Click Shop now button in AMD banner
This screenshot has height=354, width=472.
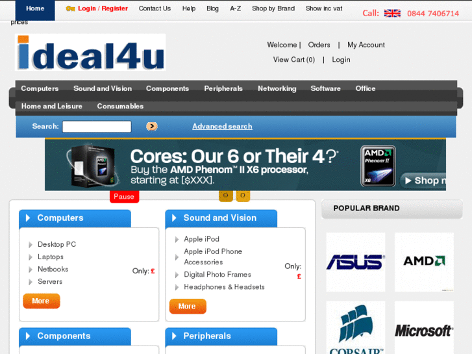click(x=423, y=181)
